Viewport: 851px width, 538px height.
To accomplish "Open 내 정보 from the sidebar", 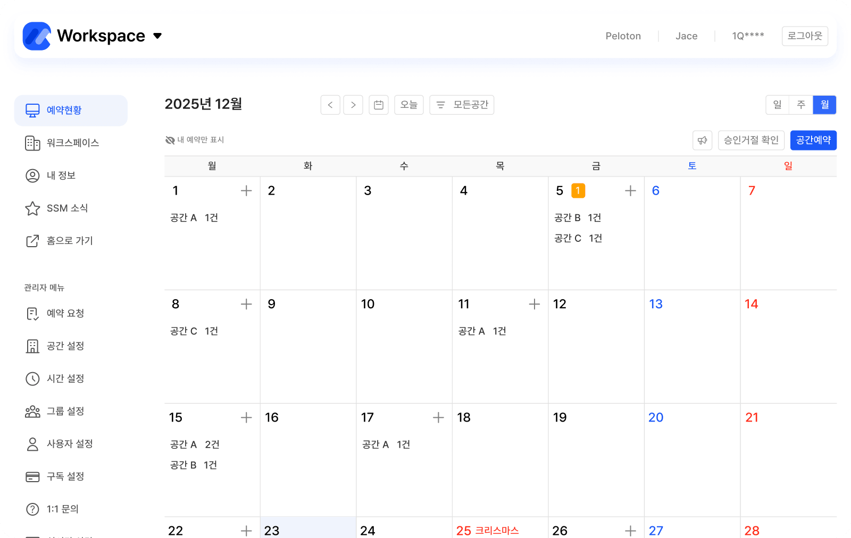I will [61, 175].
